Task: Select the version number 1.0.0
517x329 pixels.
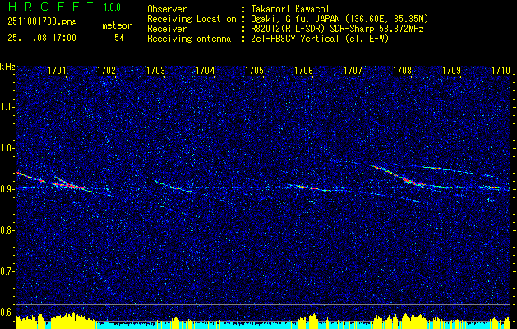Action: [x=112, y=7]
